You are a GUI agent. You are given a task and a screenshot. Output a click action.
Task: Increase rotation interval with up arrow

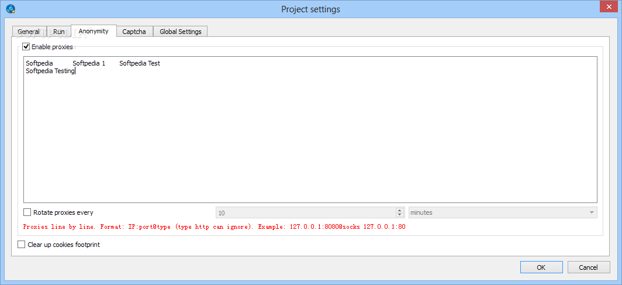(x=400, y=210)
